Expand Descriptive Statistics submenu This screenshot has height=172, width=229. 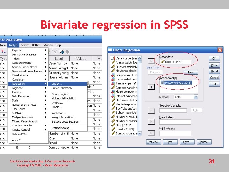click(x=28, y=54)
